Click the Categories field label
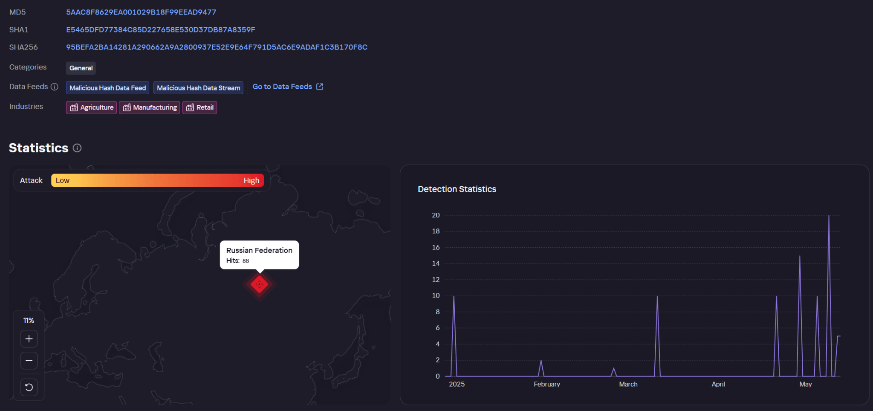The image size is (873, 411). coord(28,67)
